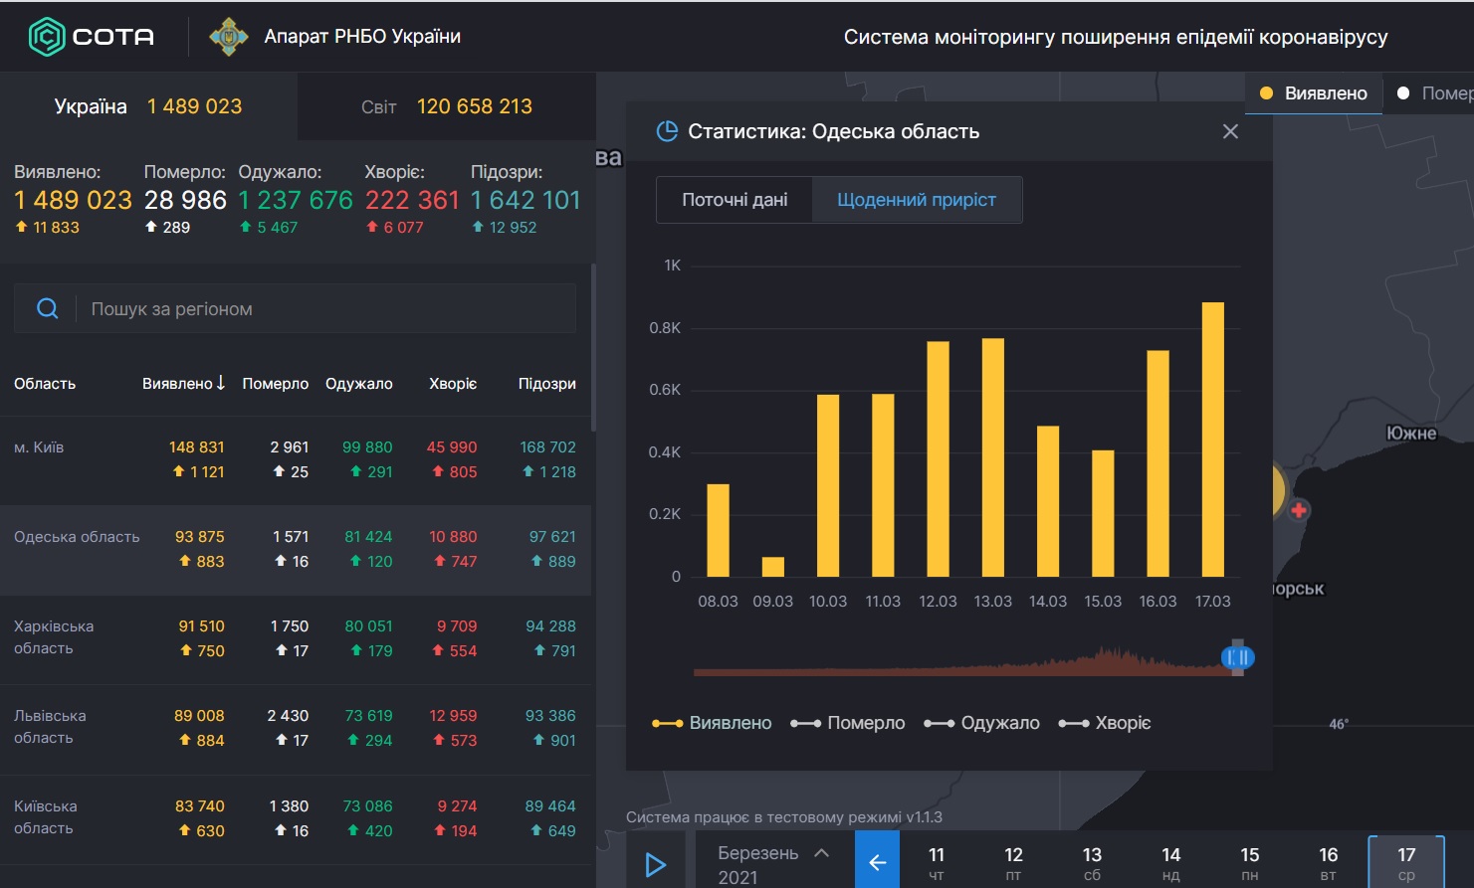Click the statistics pie chart icon
Viewport: 1474px width, 888px height.
667,131
